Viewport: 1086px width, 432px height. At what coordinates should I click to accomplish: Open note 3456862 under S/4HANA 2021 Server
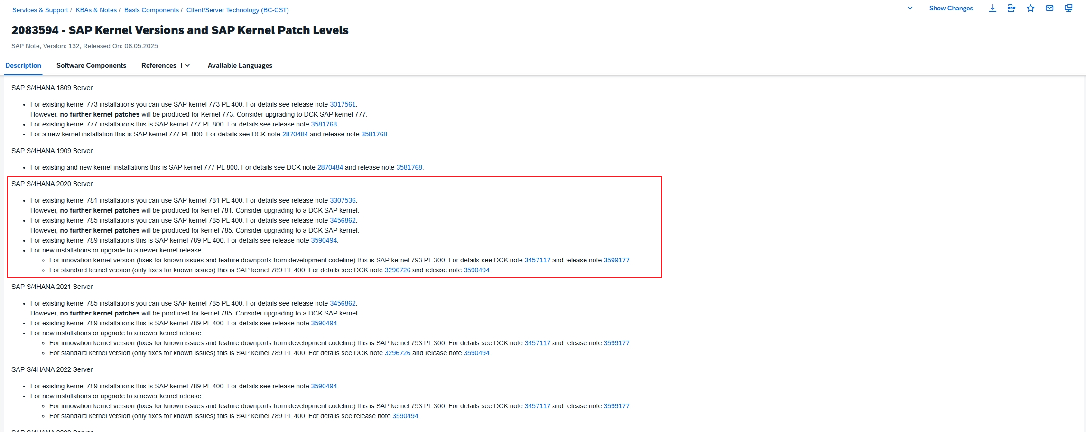[343, 303]
